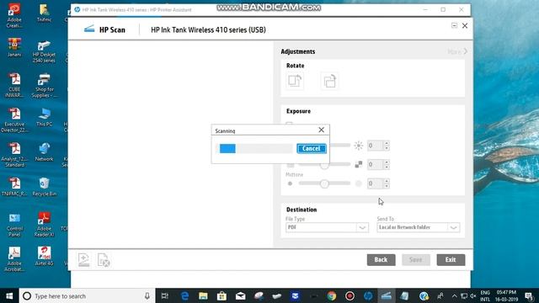Increase the contrast value stepper

[387, 162]
